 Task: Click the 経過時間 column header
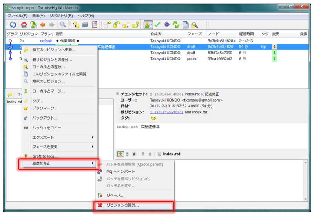249,34
